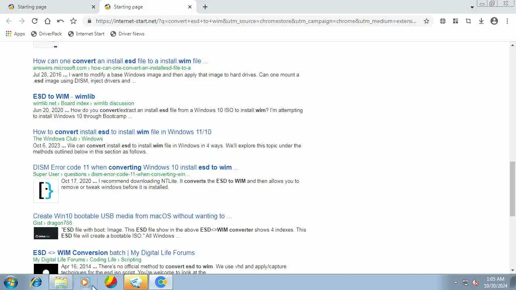Close the first Starting page tab
516x290 pixels.
coord(94,7)
